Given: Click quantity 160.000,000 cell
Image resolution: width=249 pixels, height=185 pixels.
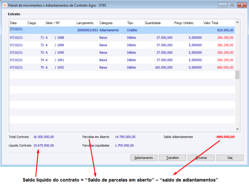Looking at the screenshot, I should coord(164,67).
